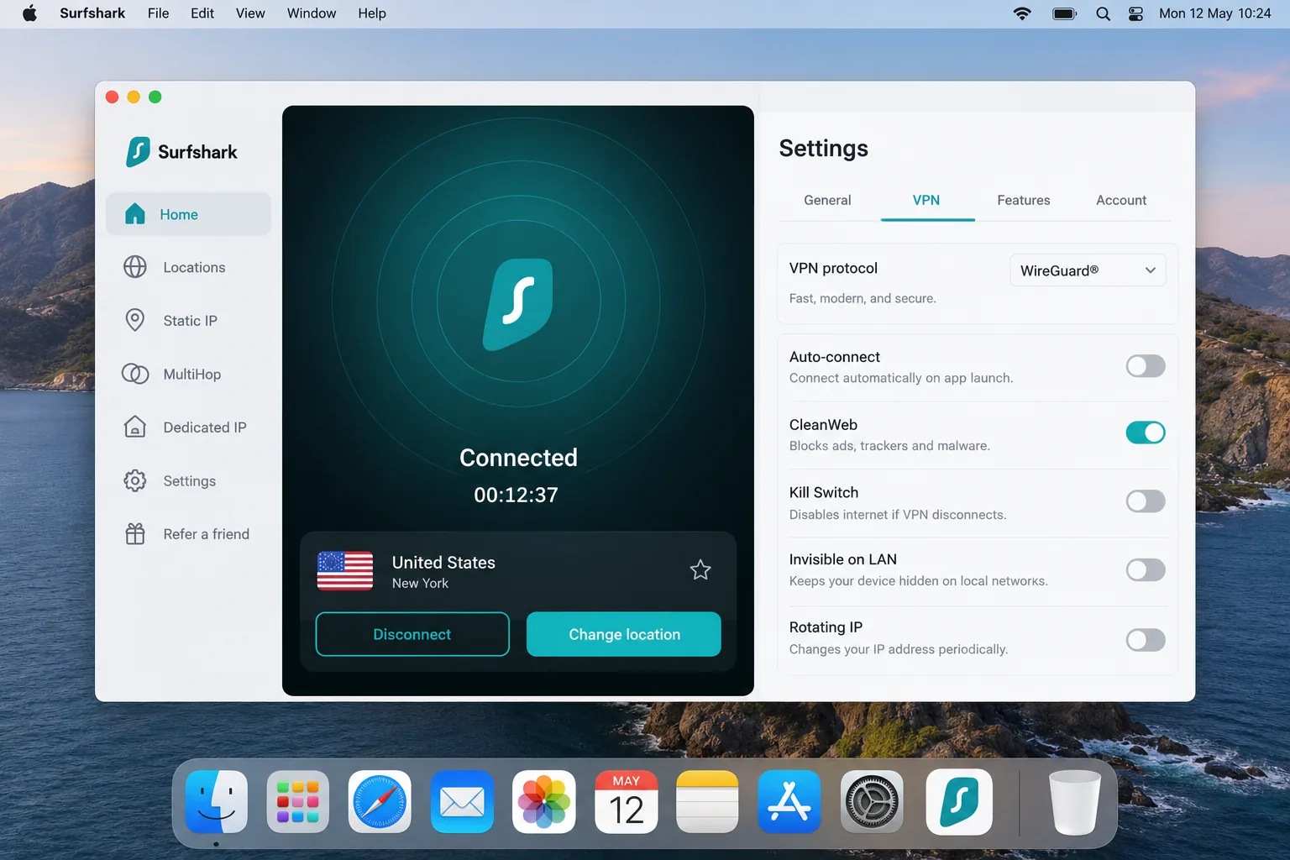Screen dimensions: 1290x860
Task: Open Surfshark from the Dock
Action: (959, 802)
